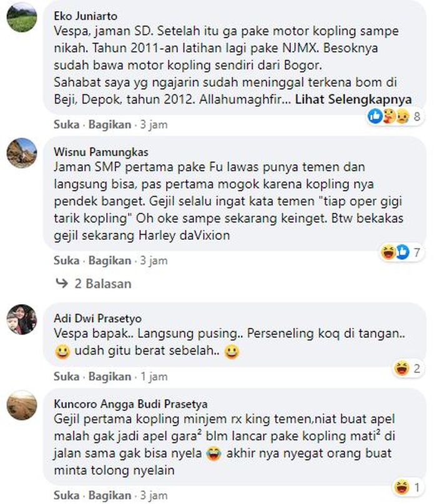The height and width of the screenshot is (504, 437).
Task: Share Wisnu Pamungkas's comment via Bagikan
Action: [110, 260]
